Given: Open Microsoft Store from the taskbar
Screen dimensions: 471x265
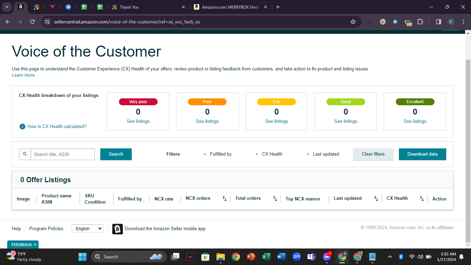Looking at the screenshot, I should click(206, 257).
